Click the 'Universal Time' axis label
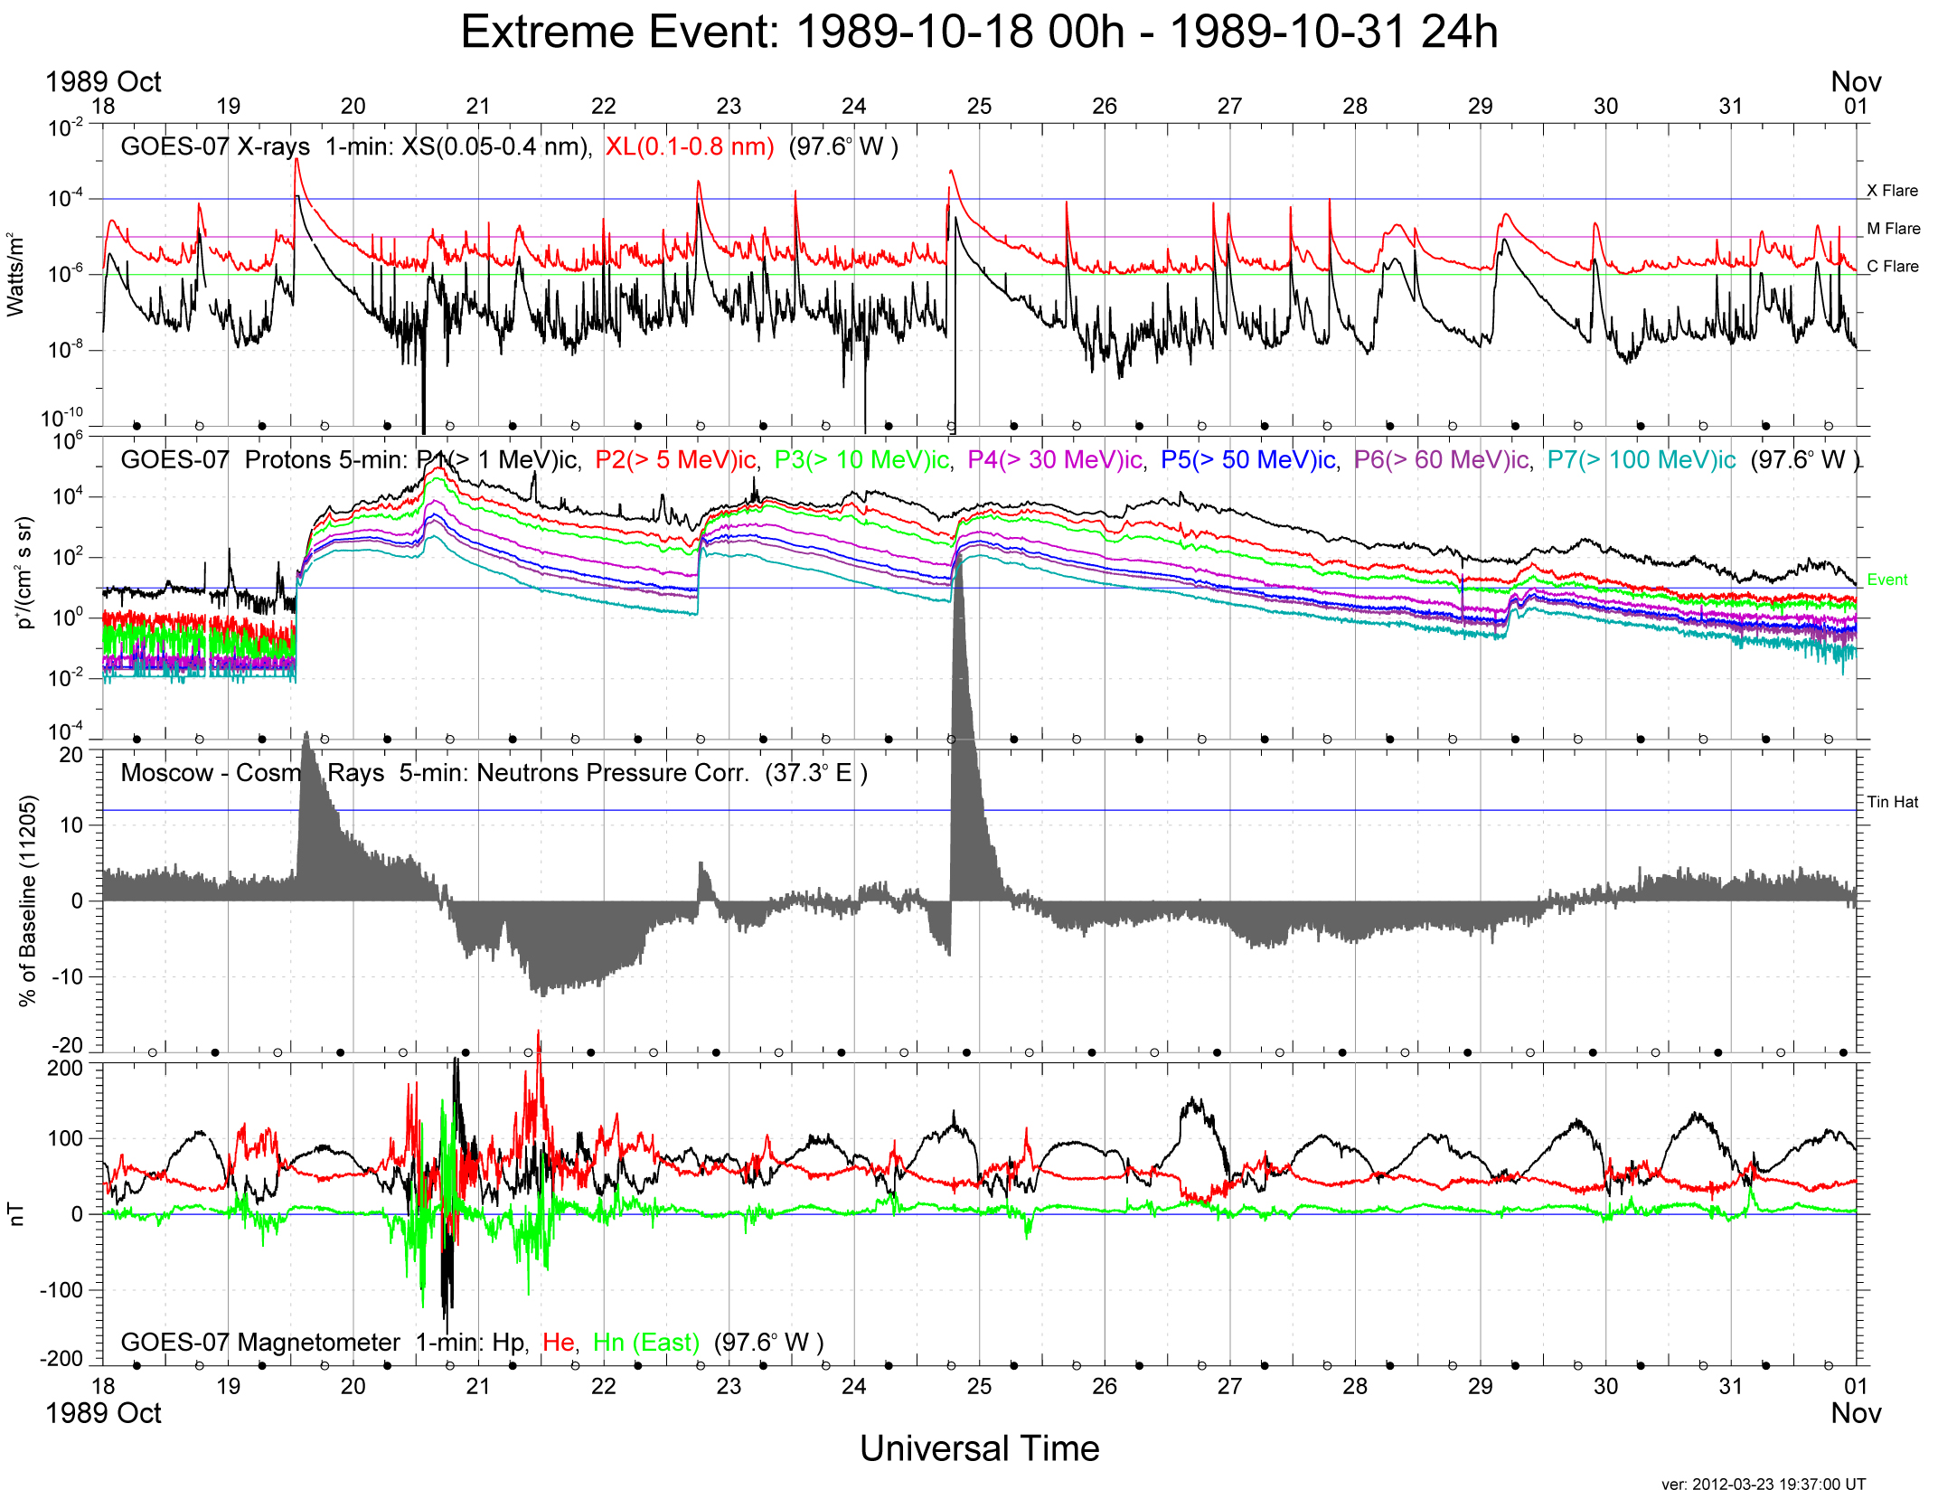Viewport: 1938px width, 1499px height. (979, 1448)
